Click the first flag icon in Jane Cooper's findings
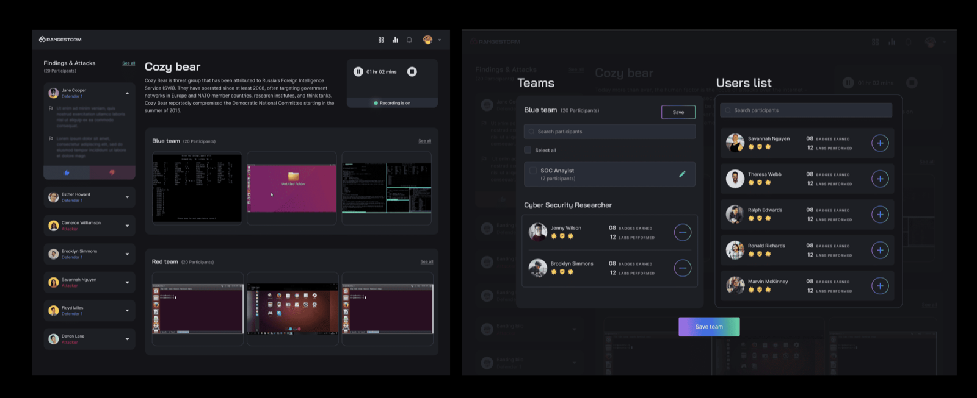Screen dimensions: 977x398 point(51,108)
